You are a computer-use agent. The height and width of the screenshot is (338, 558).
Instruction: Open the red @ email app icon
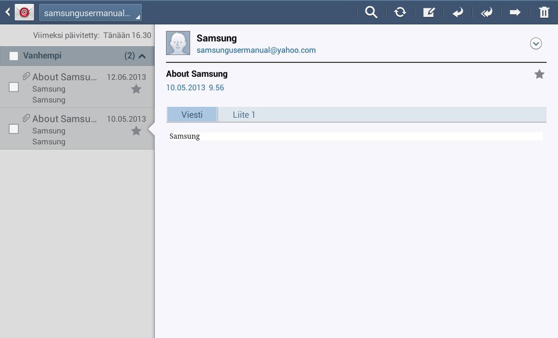24,13
